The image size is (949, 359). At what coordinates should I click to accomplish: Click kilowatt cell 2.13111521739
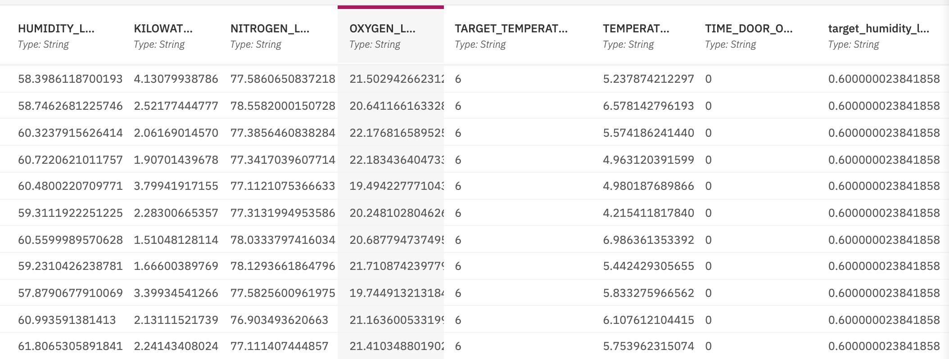176,320
